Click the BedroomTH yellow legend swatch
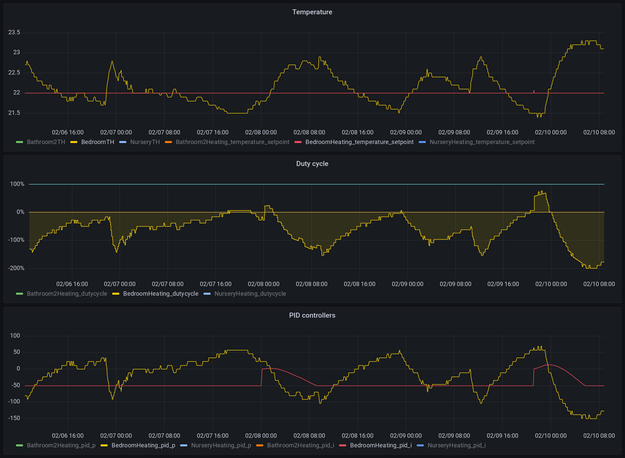Image resolution: width=625 pixels, height=458 pixels. pos(74,142)
